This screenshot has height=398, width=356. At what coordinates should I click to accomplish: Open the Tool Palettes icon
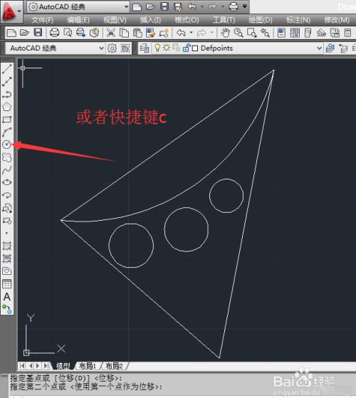click(308, 33)
